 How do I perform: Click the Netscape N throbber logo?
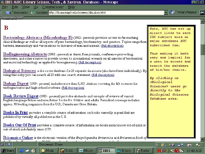202,13
